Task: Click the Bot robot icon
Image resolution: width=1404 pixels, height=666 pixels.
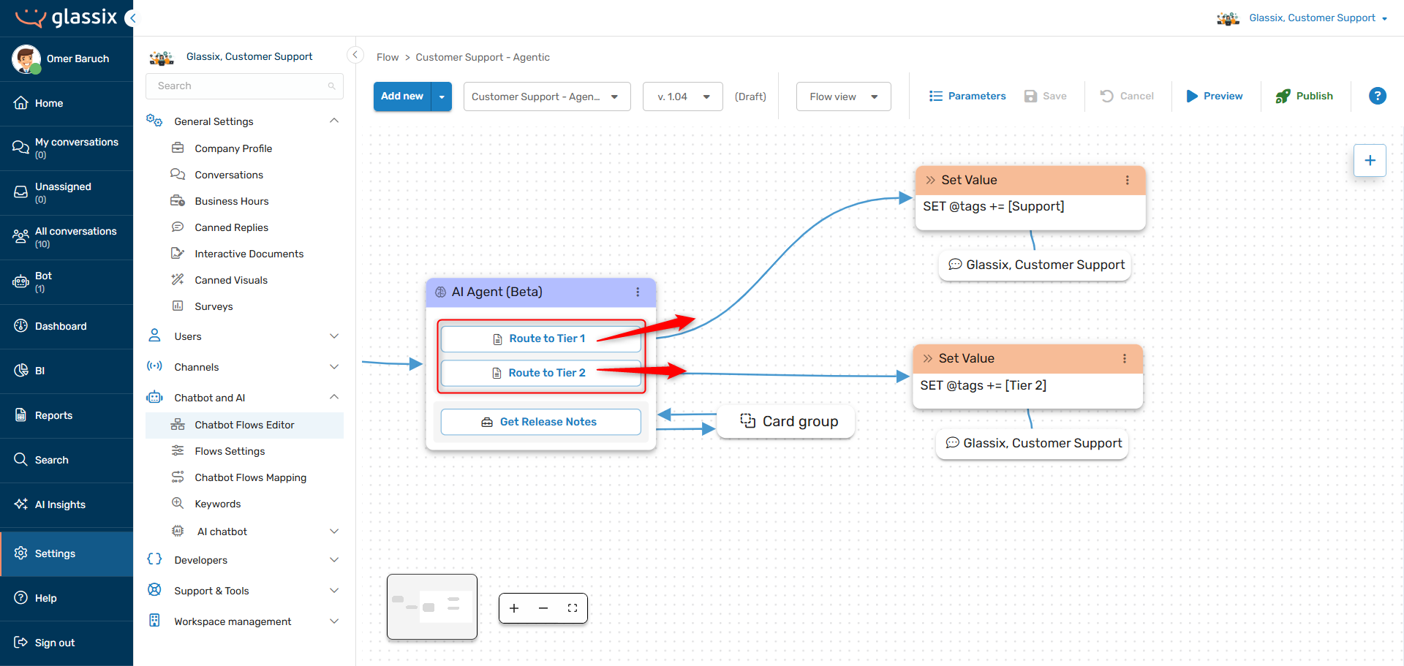Action: [20, 281]
